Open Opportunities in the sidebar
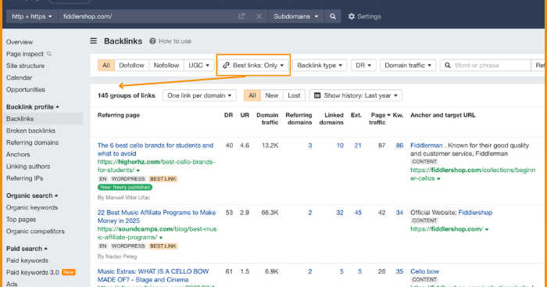Screen dimensions: 547x287 tap(26, 89)
